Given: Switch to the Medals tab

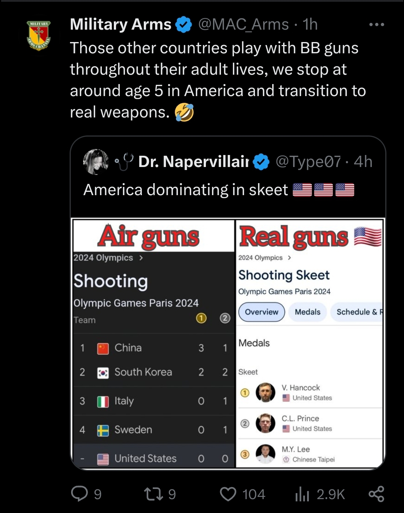Looking at the screenshot, I should 307,312.
